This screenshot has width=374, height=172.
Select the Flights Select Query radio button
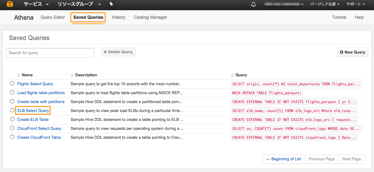point(12,83)
